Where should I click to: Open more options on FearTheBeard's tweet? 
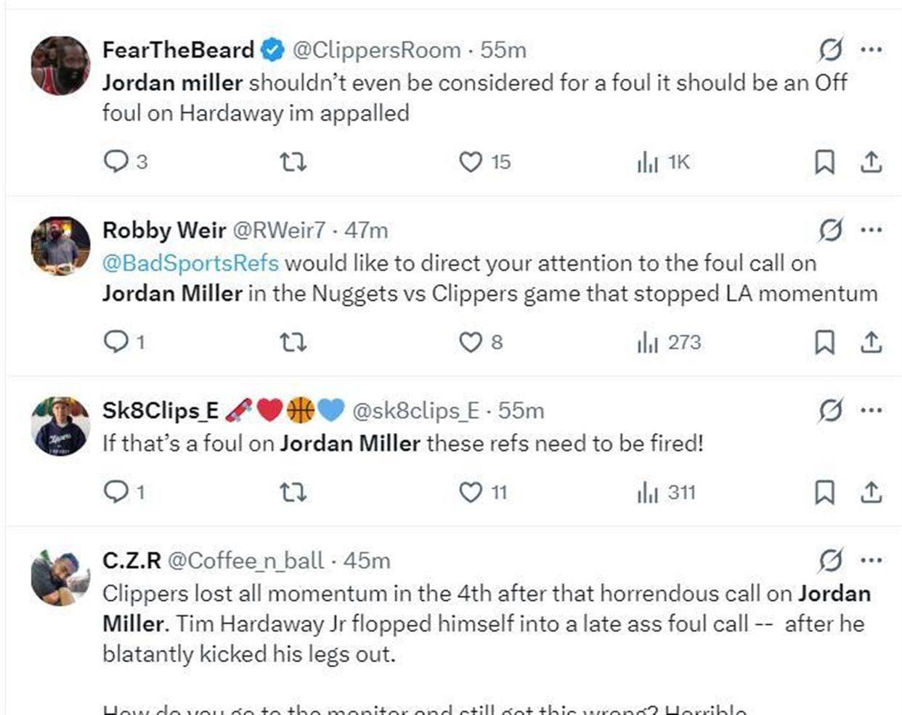(871, 49)
